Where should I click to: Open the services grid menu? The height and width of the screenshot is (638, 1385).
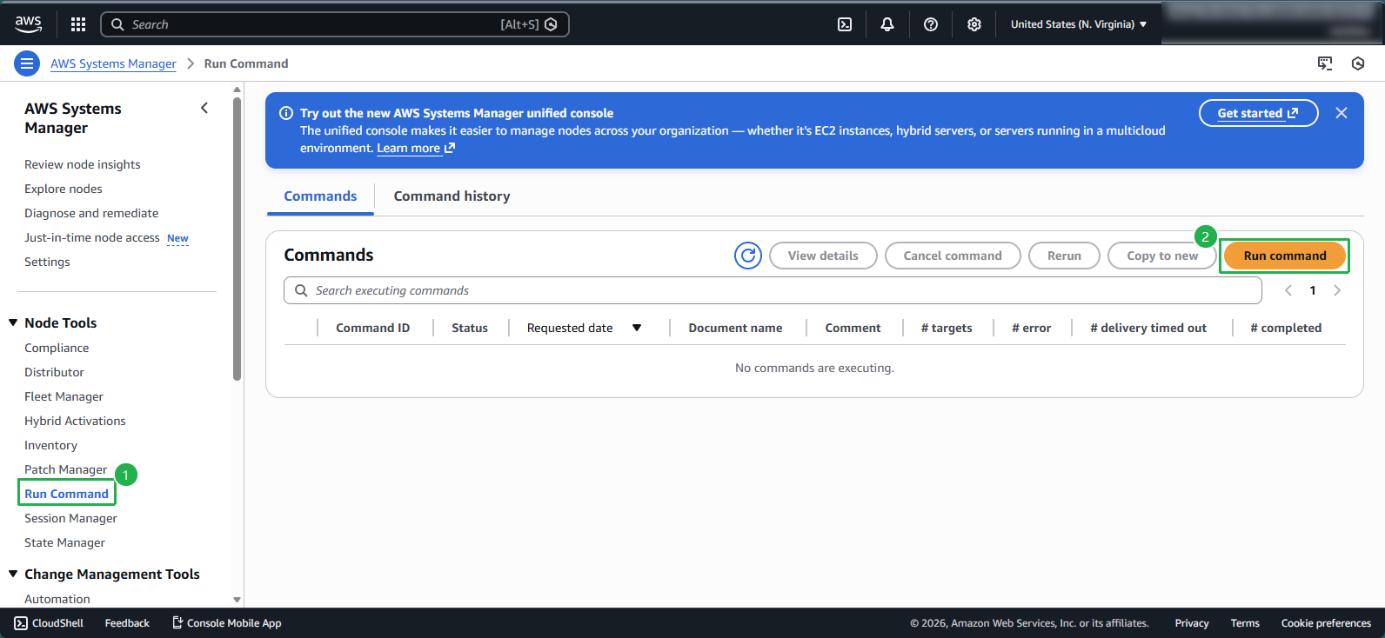(78, 24)
